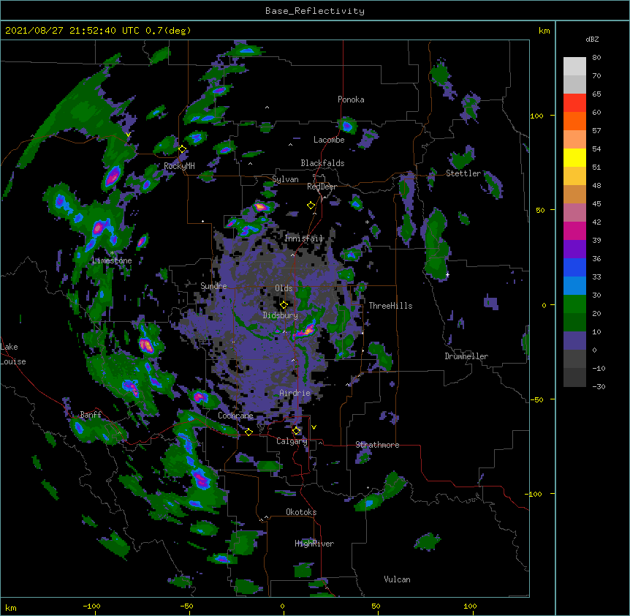The width and height of the screenshot is (630, 616).
Task: Select the bright yellow 51-54 dBZ swatch
Action: click(x=574, y=158)
